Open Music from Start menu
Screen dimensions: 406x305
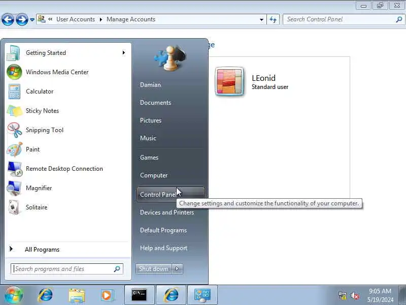coord(148,138)
